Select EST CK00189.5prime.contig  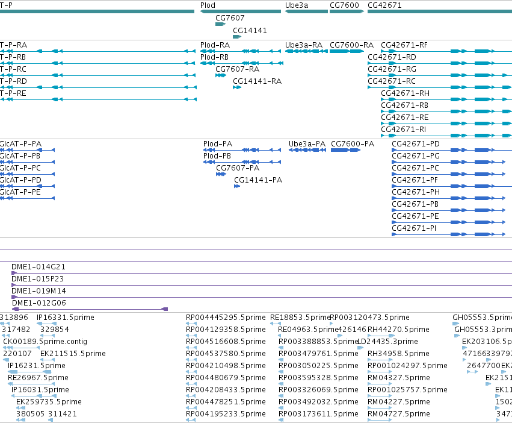pos(45,342)
